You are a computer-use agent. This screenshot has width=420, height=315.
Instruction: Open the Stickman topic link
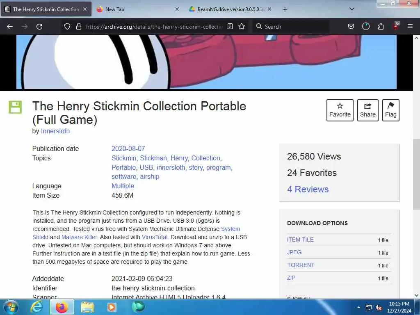pos(153,158)
